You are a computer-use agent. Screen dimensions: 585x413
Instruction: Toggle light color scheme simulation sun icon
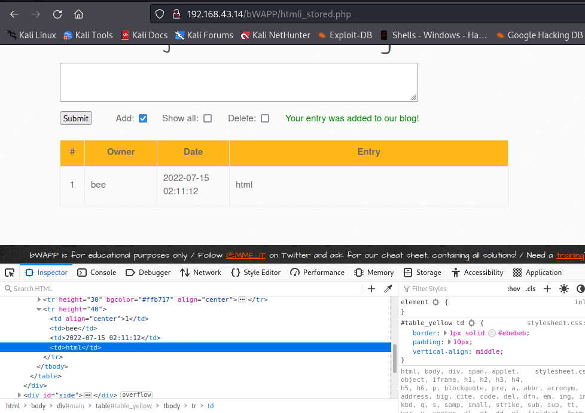pyautogui.click(x=564, y=289)
